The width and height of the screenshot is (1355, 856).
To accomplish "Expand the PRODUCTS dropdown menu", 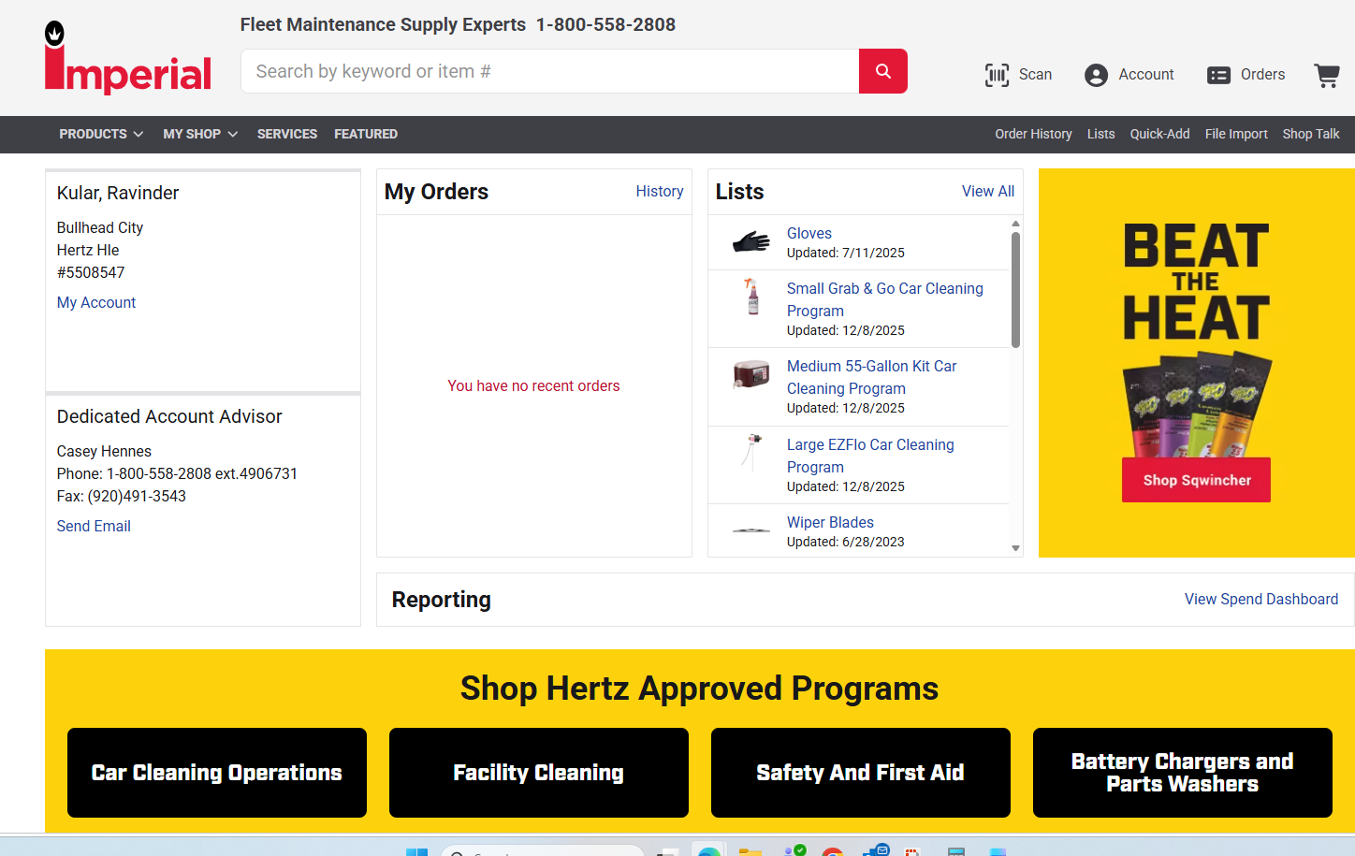I will click(101, 134).
